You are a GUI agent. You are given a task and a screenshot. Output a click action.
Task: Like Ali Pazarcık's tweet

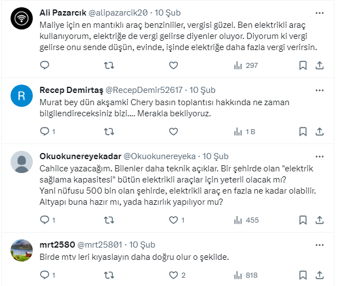tap(173, 66)
